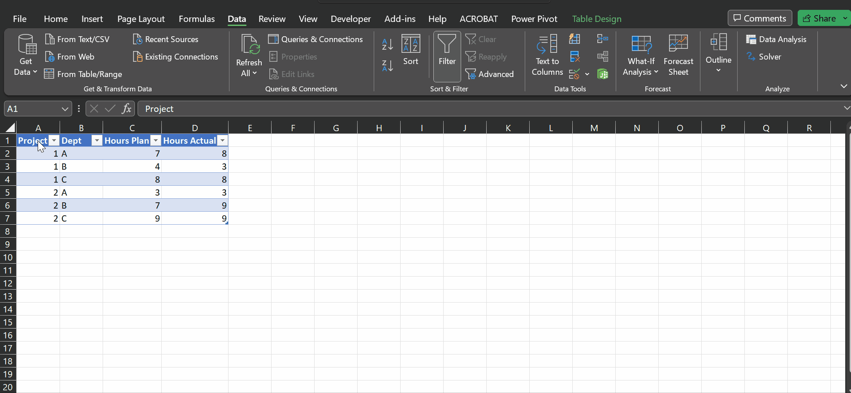Sort ascending with the A-to-Z icon
Image resolution: width=851 pixels, height=393 pixels.
coord(387,44)
